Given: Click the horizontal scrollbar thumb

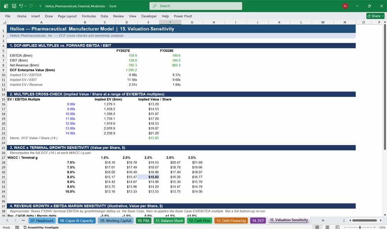Looking at the screenshot, I should (364, 220).
